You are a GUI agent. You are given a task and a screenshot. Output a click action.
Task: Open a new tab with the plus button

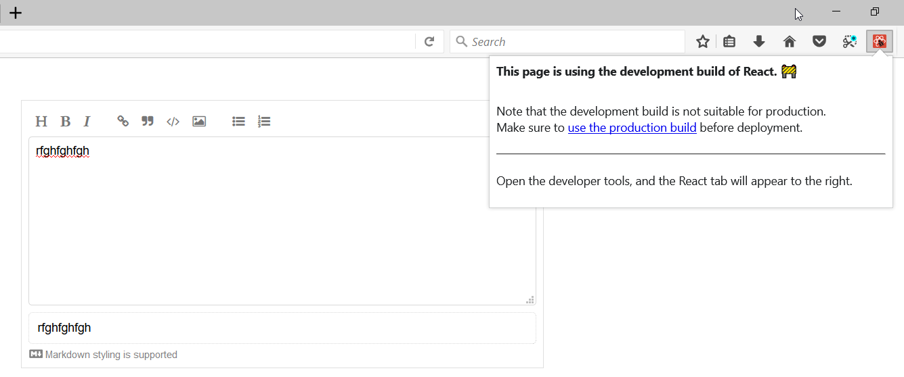(x=16, y=13)
